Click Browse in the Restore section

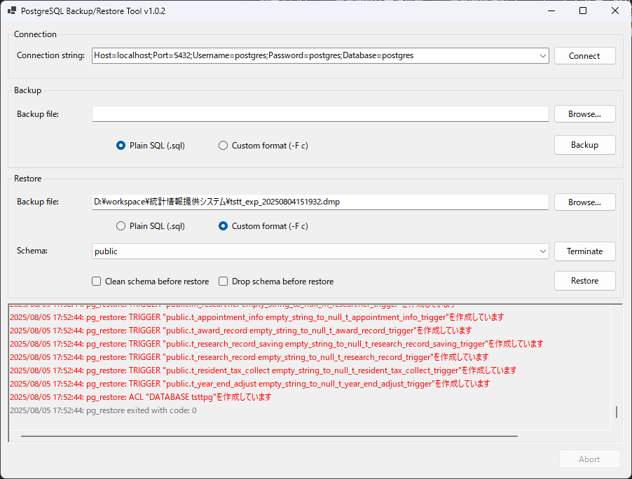click(584, 202)
